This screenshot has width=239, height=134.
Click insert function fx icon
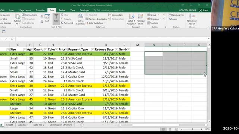tap(12, 39)
